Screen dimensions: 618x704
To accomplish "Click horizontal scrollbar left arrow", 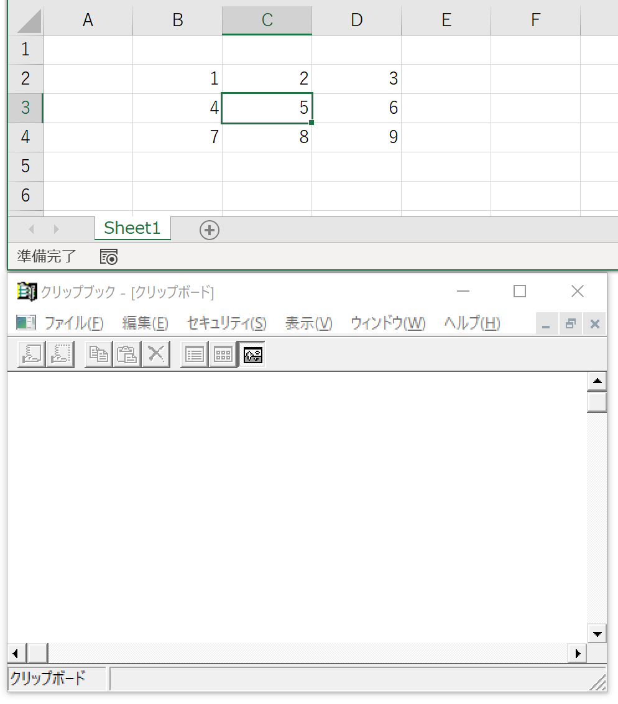I will 16,653.
